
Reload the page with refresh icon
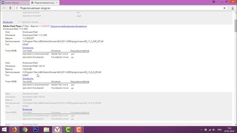pyautogui.click(x=17, y=8)
